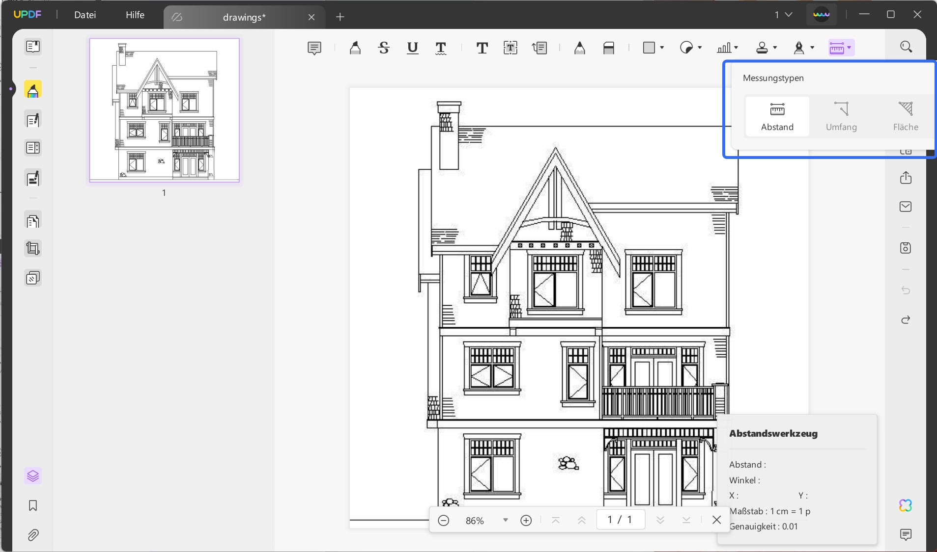
Task: Open the sticky note comment tool
Action: 314,48
